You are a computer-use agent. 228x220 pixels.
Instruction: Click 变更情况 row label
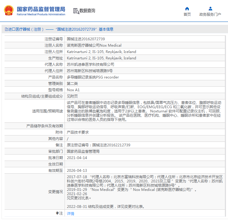[55, 192]
